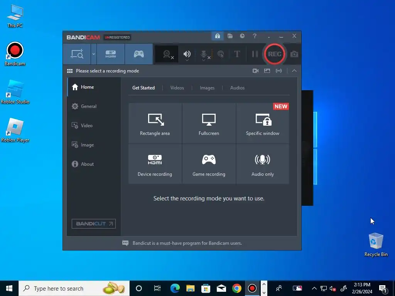
Task: Take a screenshot with the camera icon
Action: (x=294, y=54)
